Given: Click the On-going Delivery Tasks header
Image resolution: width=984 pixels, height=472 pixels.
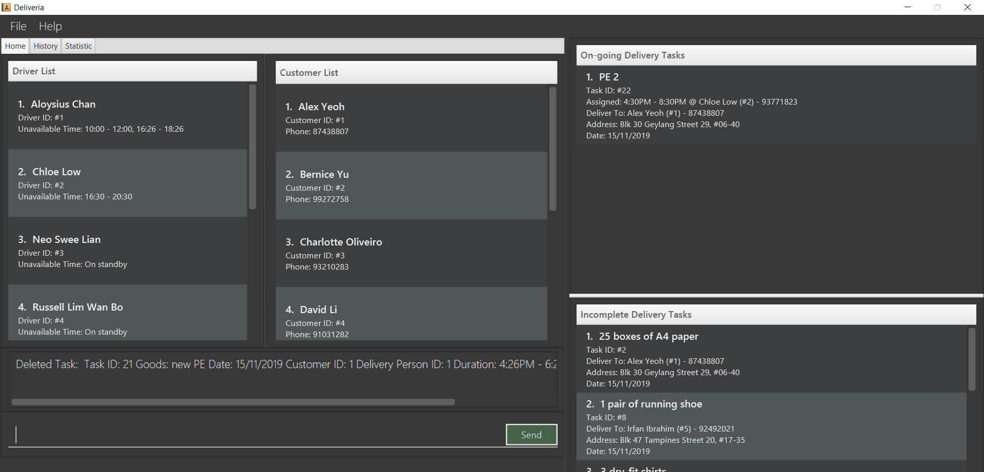Looking at the screenshot, I should tap(776, 55).
